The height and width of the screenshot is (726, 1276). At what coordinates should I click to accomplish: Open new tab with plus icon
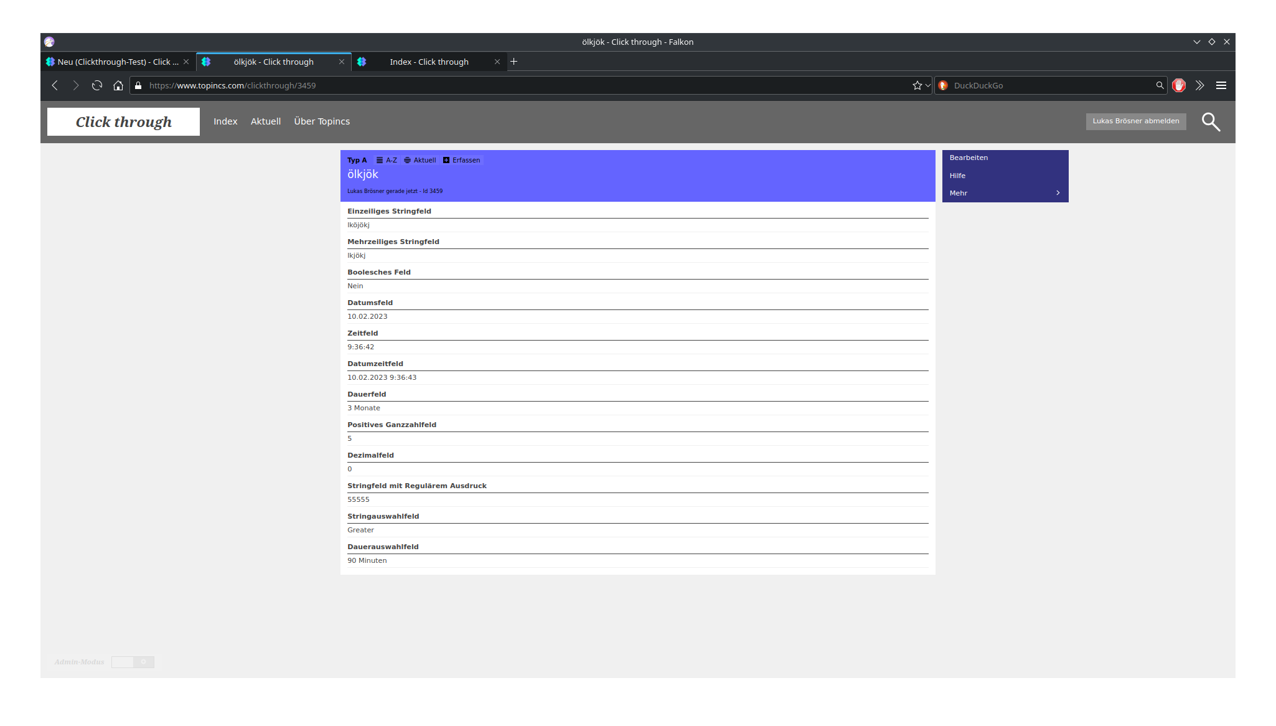[514, 62]
